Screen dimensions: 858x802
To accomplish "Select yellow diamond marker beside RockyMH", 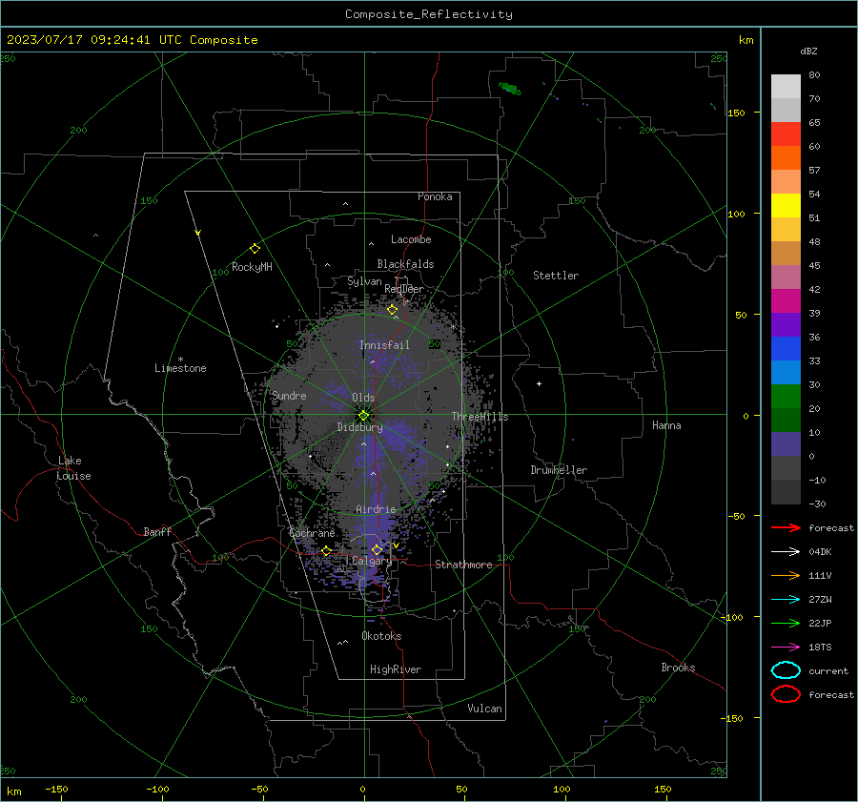I will (x=255, y=249).
